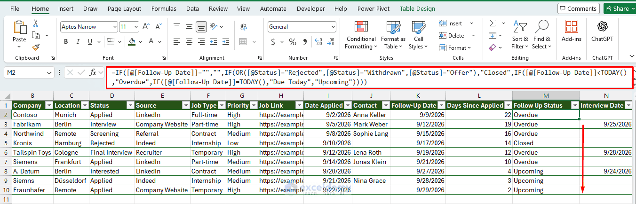The width and height of the screenshot is (636, 204).
Task: Switch to the Formulas tab
Action: point(163,8)
